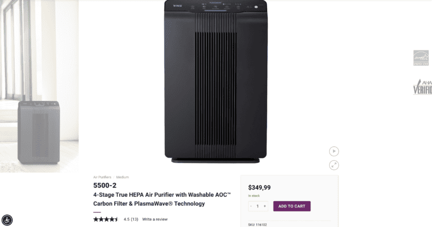
Task: Expand product image to fullscreen
Action: 334,165
